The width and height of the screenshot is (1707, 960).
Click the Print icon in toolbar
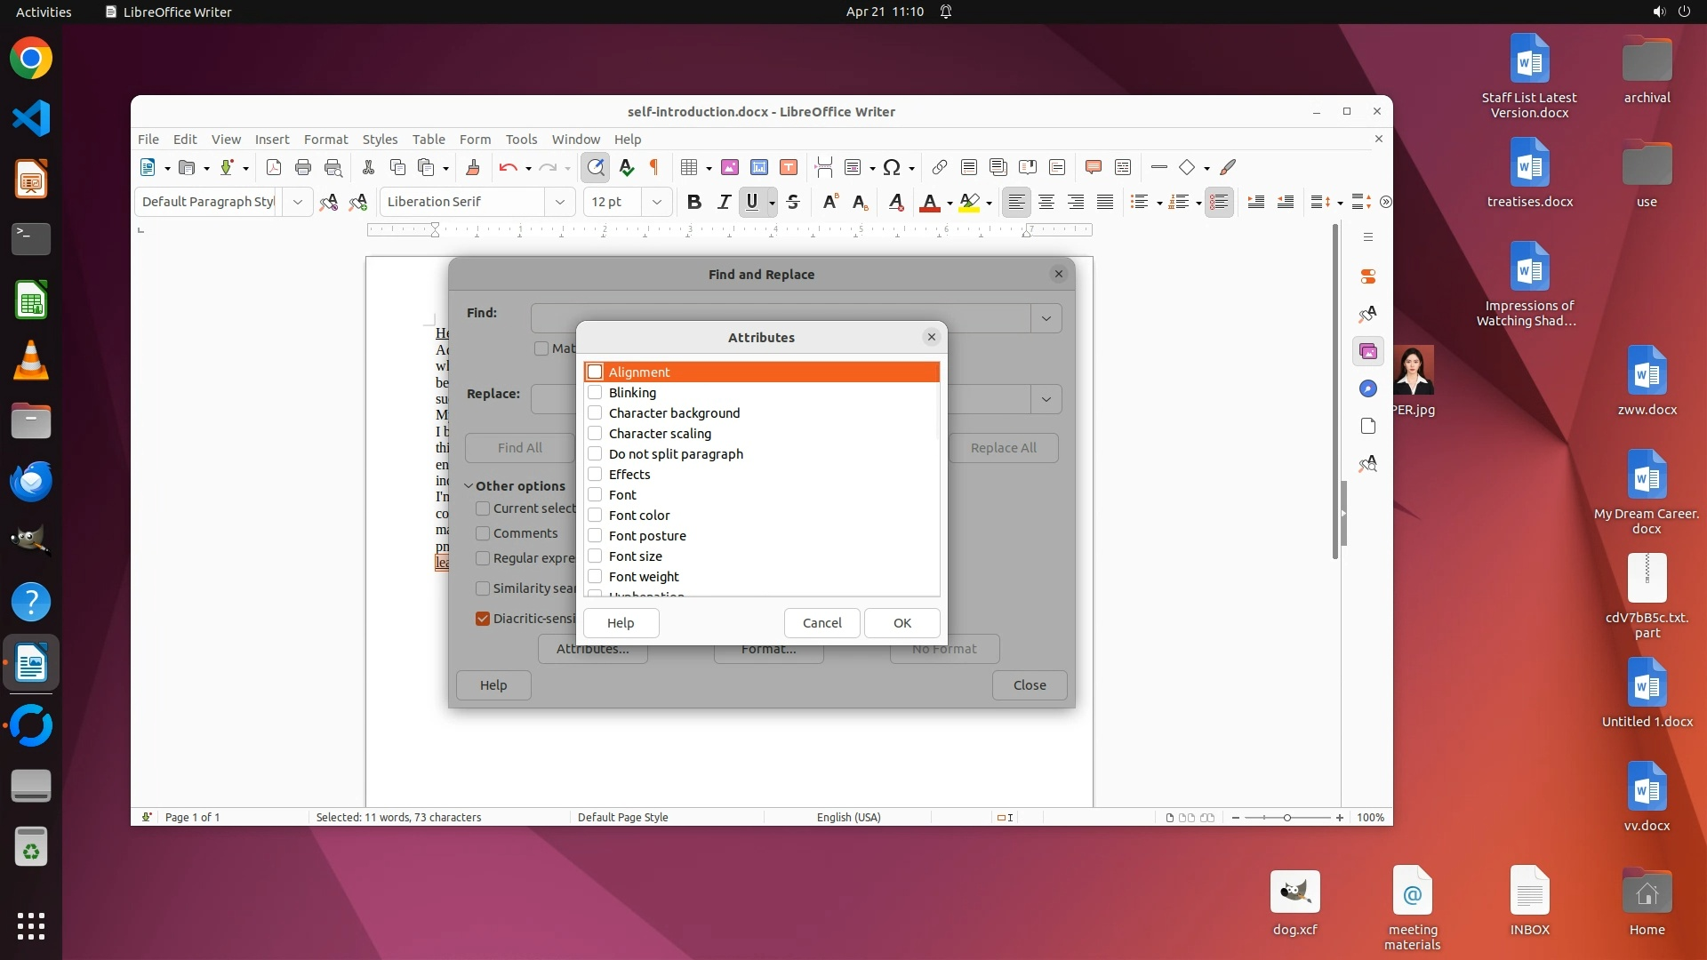pyautogui.click(x=303, y=167)
